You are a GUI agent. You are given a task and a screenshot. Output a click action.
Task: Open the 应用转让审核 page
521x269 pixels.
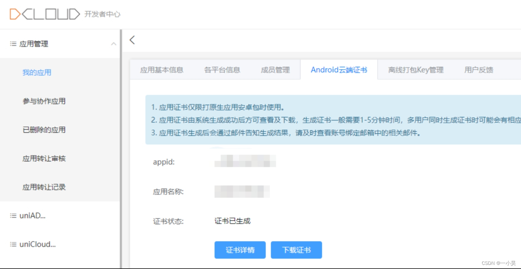(x=44, y=159)
